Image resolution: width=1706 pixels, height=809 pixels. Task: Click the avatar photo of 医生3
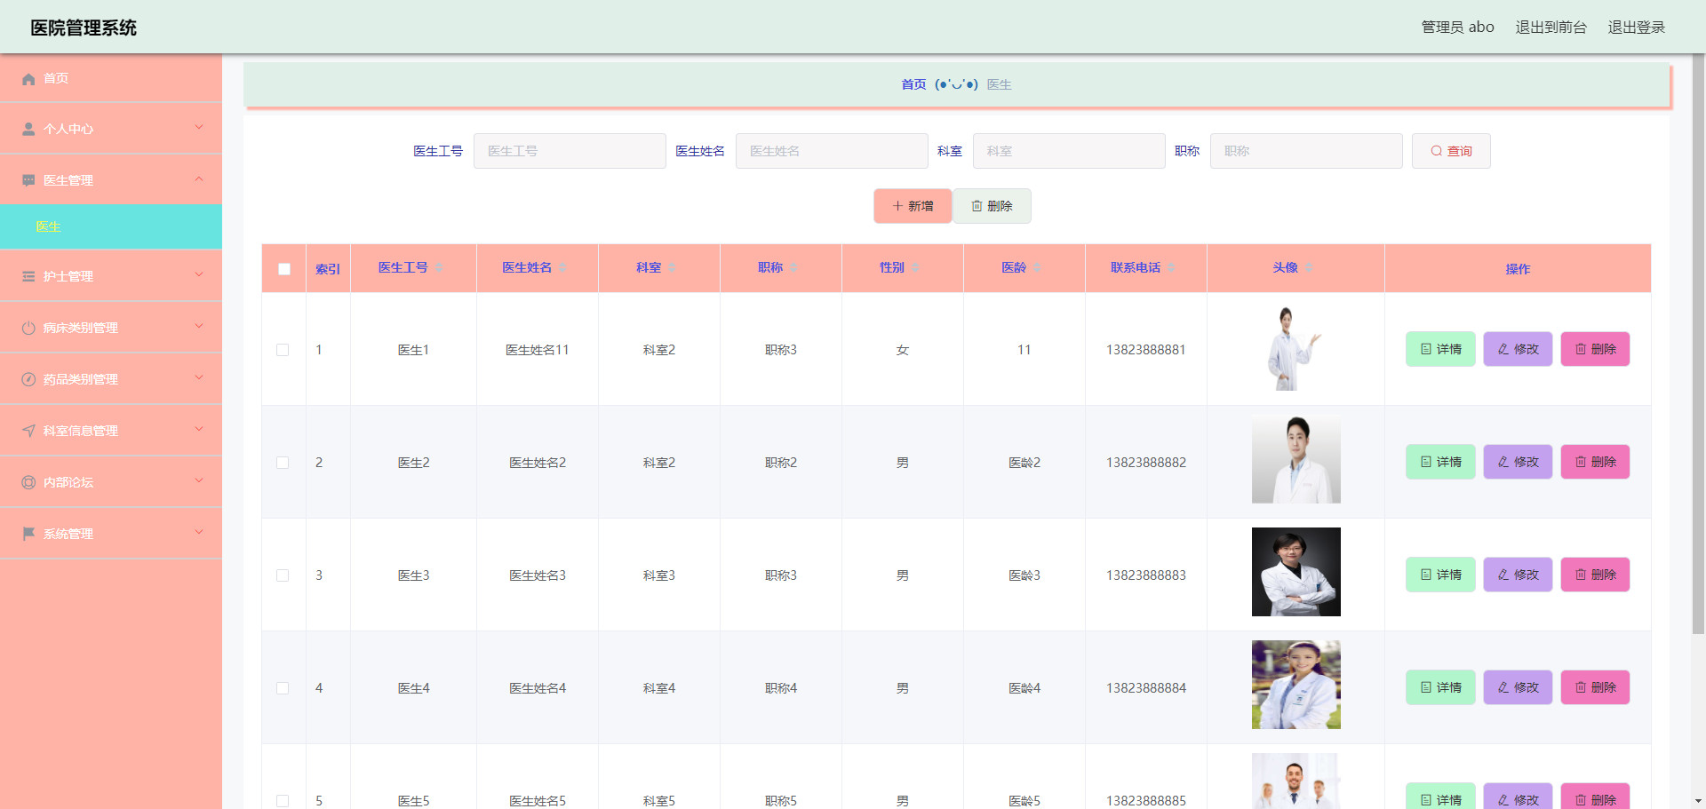1295,572
